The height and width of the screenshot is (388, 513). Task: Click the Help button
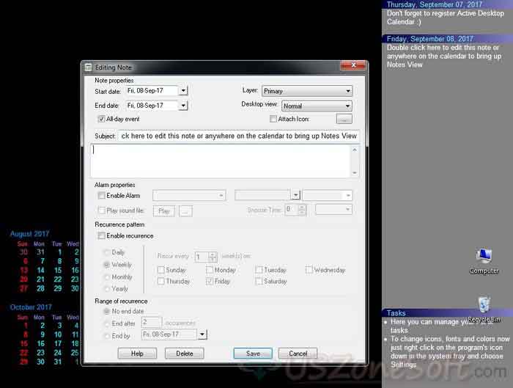(x=137, y=354)
